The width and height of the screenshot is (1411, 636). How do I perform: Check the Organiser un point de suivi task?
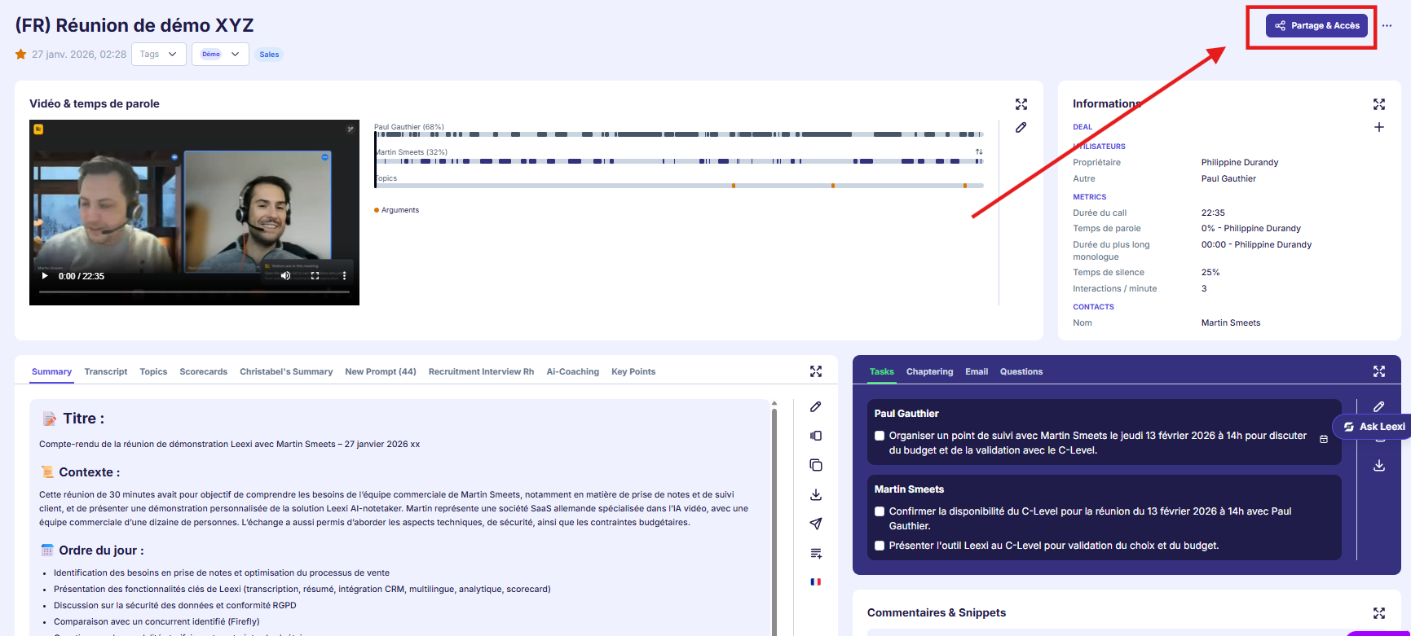pos(880,436)
